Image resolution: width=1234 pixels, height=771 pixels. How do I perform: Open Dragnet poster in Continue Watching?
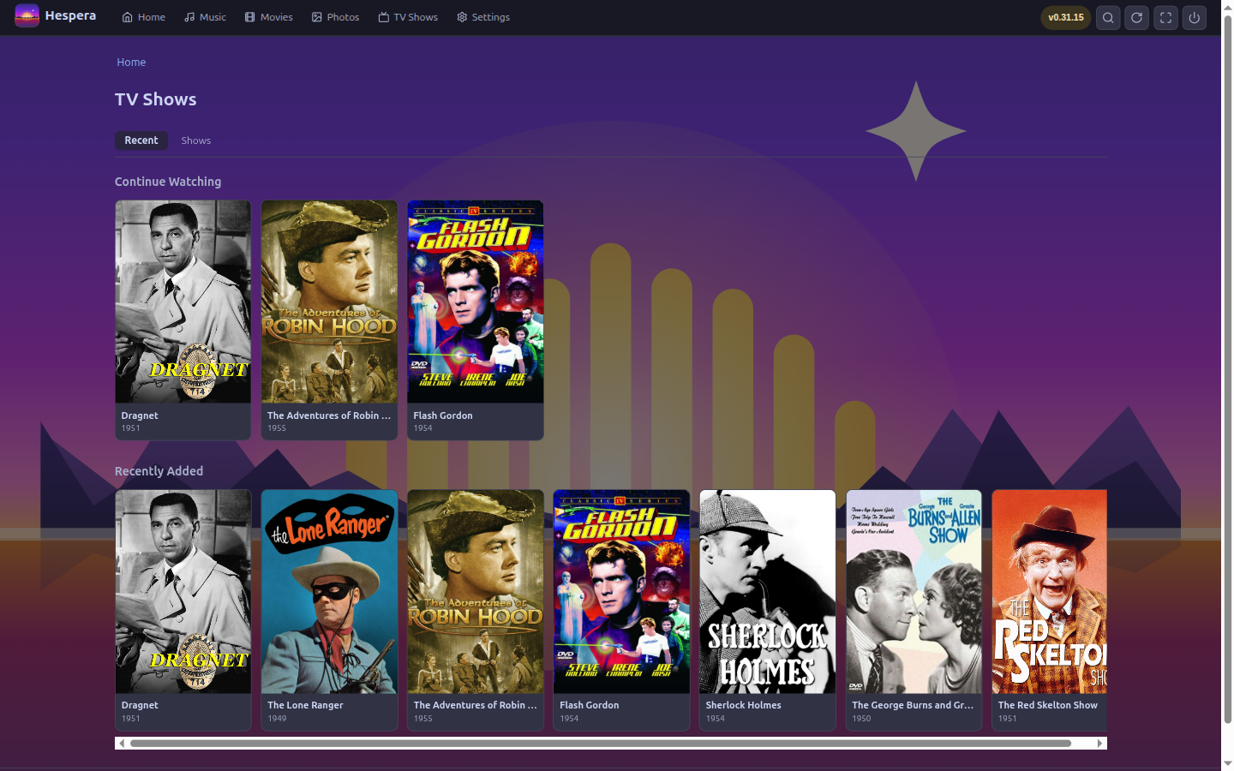(x=183, y=302)
